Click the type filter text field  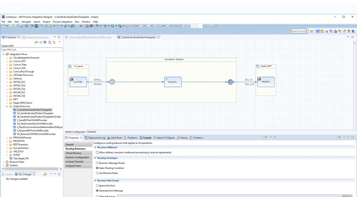32,50
